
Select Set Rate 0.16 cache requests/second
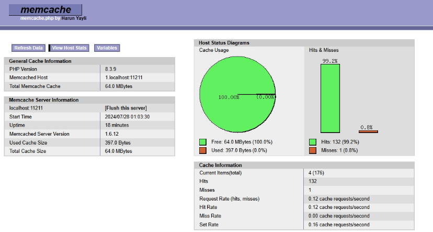pos(339,225)
